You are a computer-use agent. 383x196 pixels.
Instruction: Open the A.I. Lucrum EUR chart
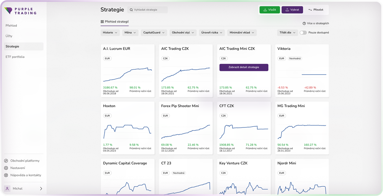point(128,74)
